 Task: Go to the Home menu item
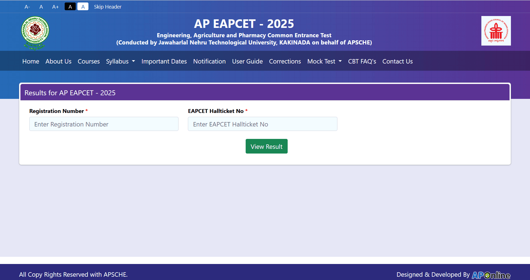[x=31, y=61]
